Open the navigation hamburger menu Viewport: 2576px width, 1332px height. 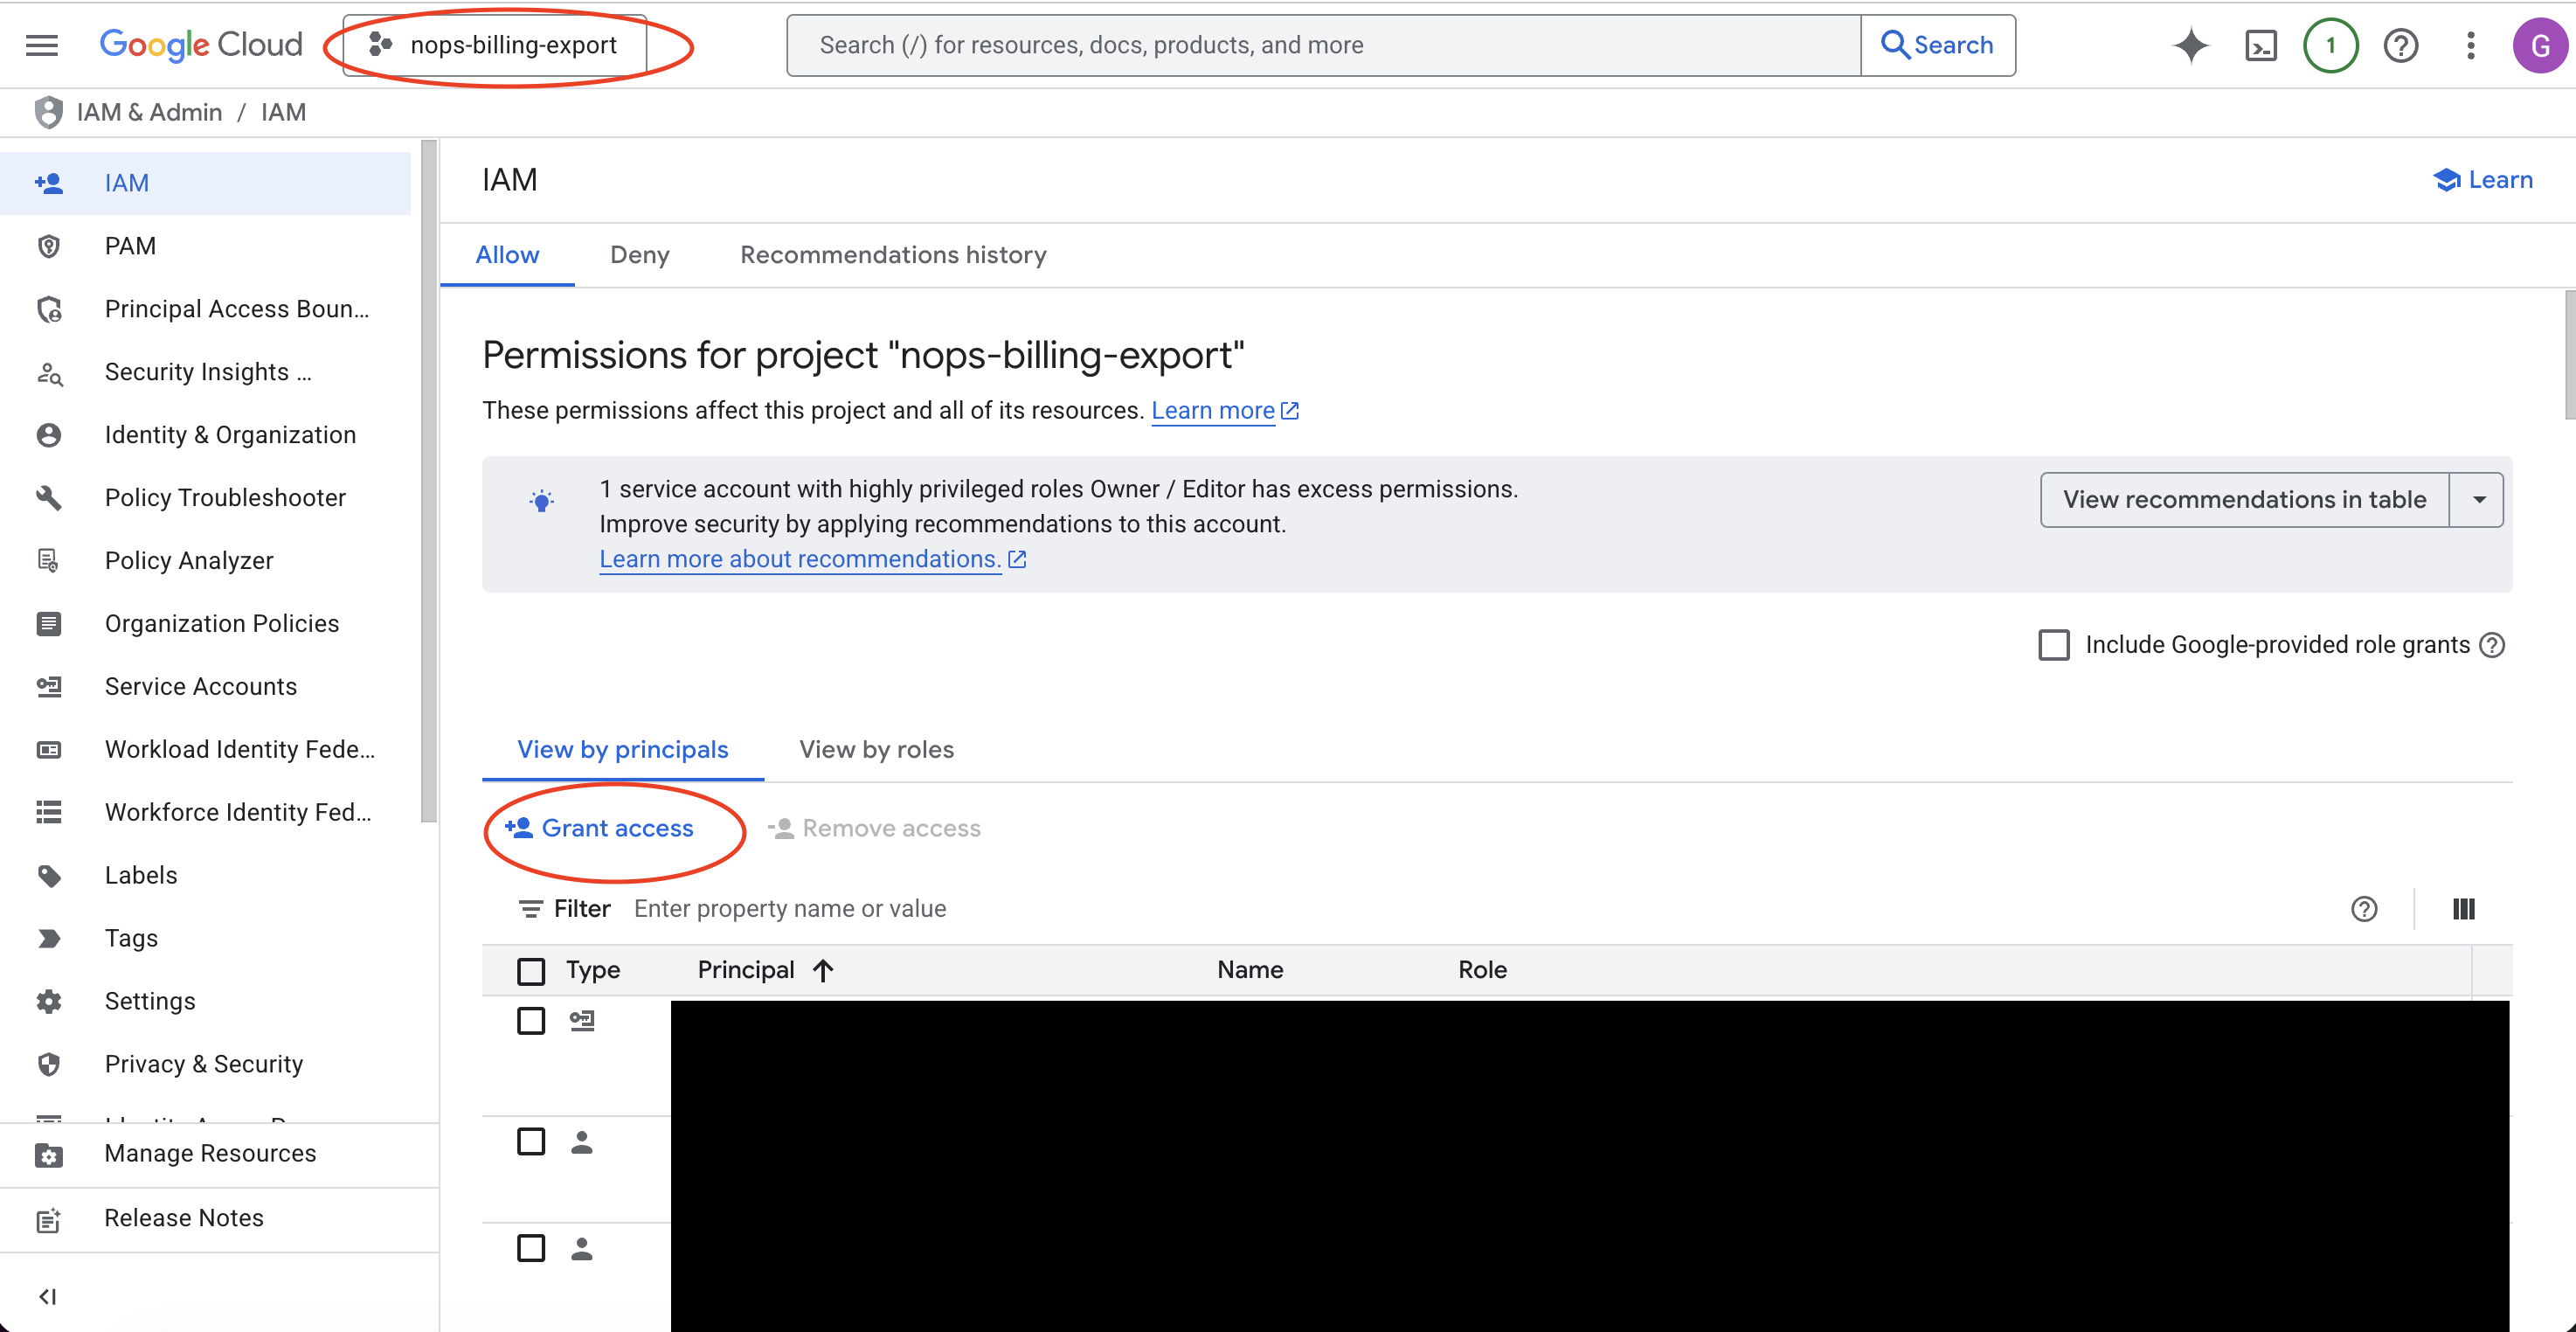[x=42, y=44]
